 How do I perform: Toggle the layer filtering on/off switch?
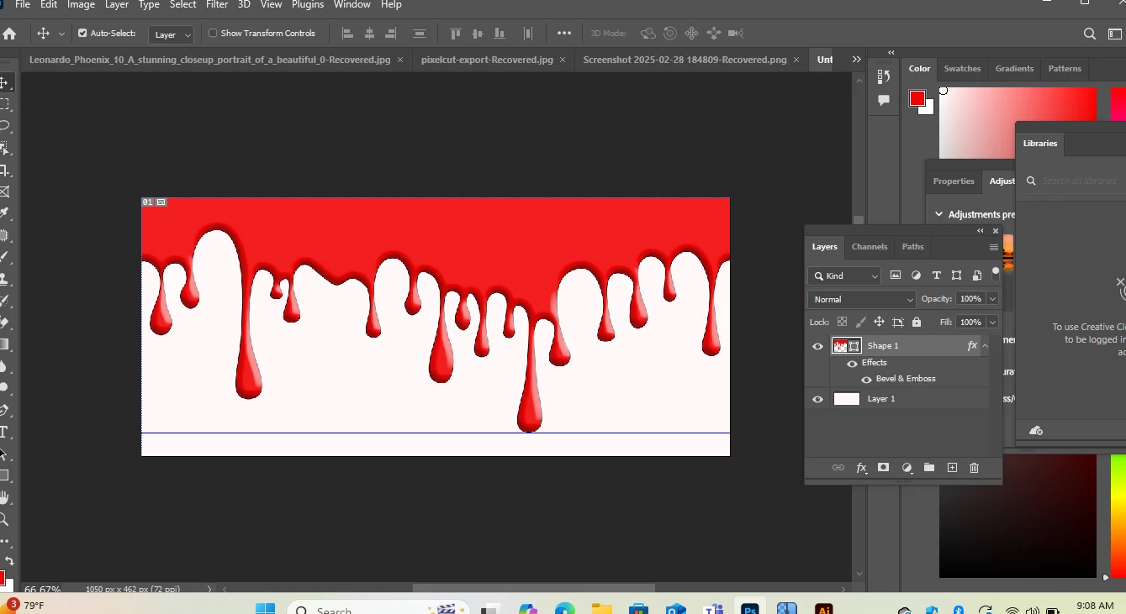tap(996, 273)
